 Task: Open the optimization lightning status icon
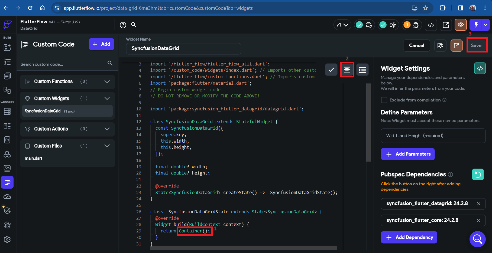[393, 25]
